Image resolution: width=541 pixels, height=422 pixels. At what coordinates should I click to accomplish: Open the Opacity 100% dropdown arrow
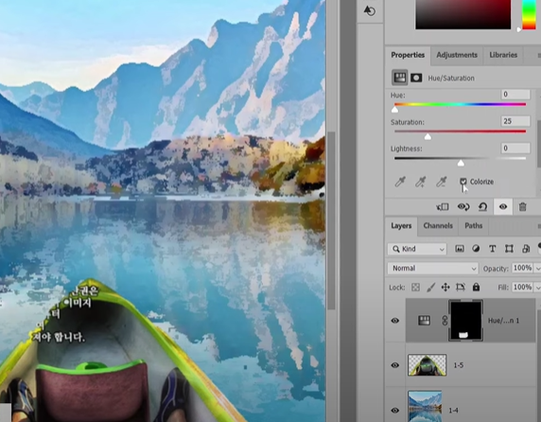(x=537, y=268)
